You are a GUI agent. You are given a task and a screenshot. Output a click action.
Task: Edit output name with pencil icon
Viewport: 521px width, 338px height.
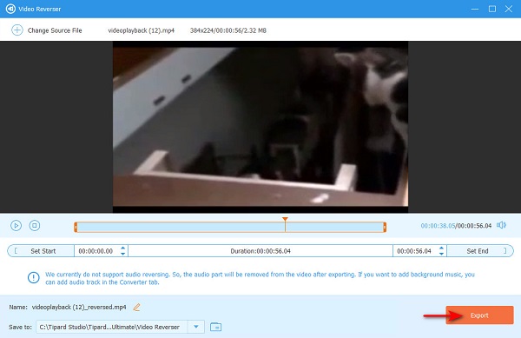point(136,307)
